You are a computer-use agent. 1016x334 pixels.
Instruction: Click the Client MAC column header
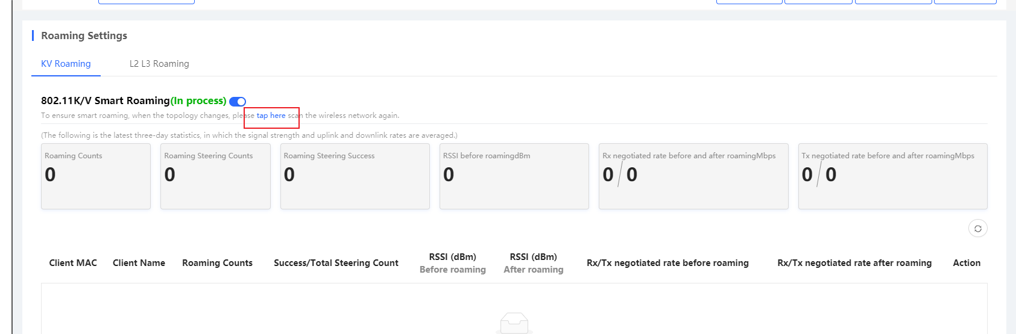73,263
